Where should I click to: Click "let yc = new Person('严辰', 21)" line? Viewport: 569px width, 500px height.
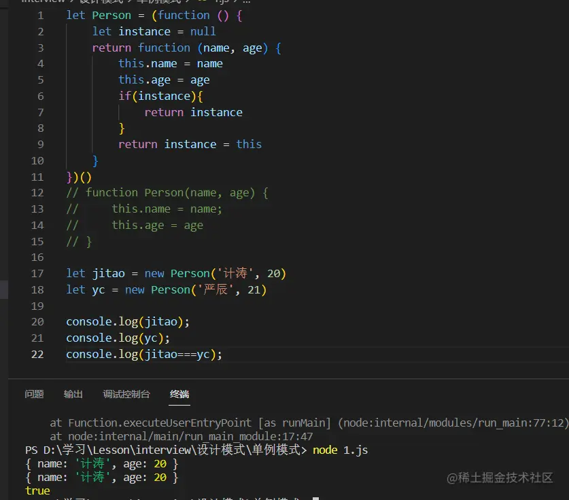tap(166, 289)
